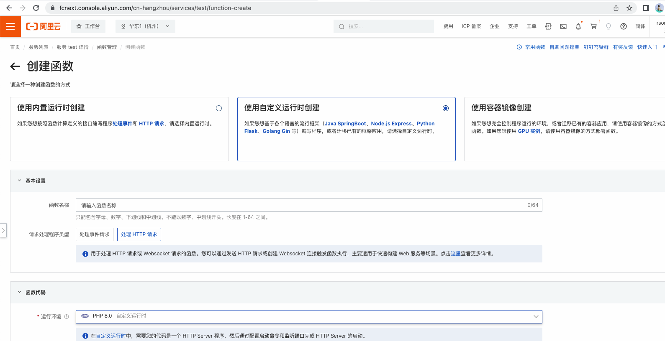665x341 pixels.
Task: Open 快速入门 link
Action: 647,47
